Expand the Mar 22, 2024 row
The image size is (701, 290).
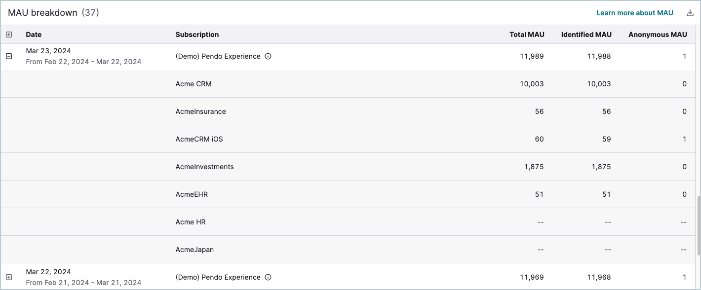coord(9,277)
